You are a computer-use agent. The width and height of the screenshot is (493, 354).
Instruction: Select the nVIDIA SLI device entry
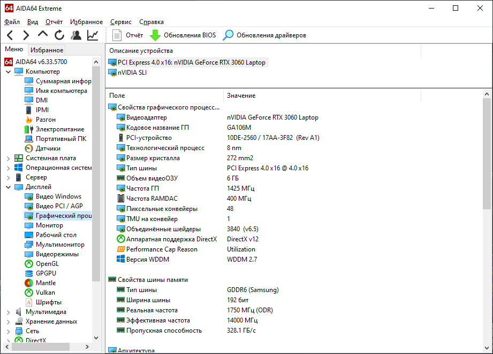pos(127,73)
